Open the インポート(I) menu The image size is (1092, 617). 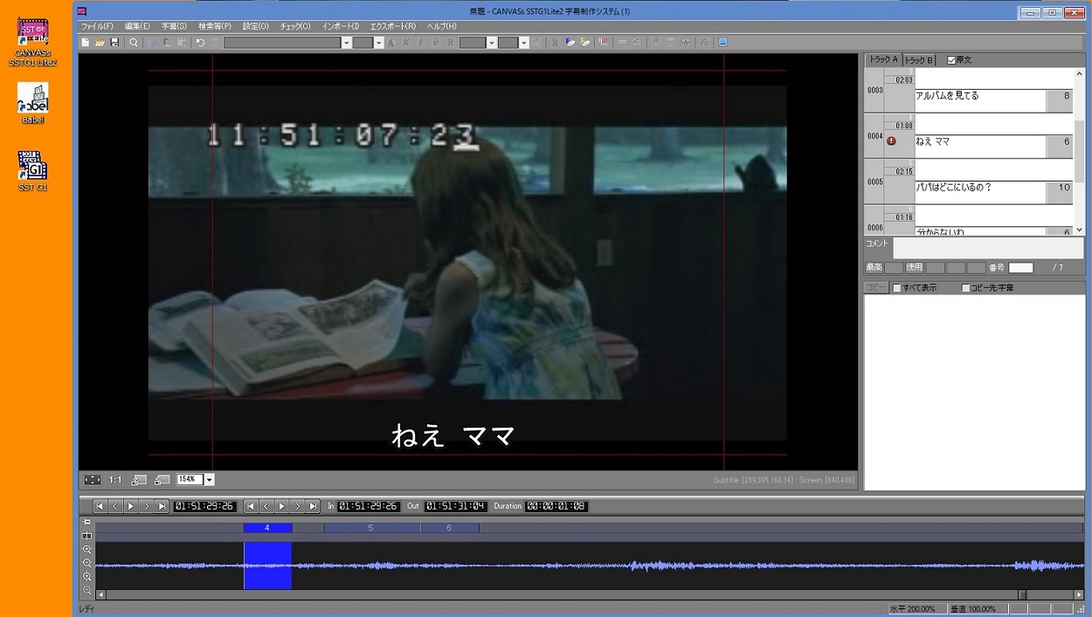pyautogui.click(x=340, y=27)
